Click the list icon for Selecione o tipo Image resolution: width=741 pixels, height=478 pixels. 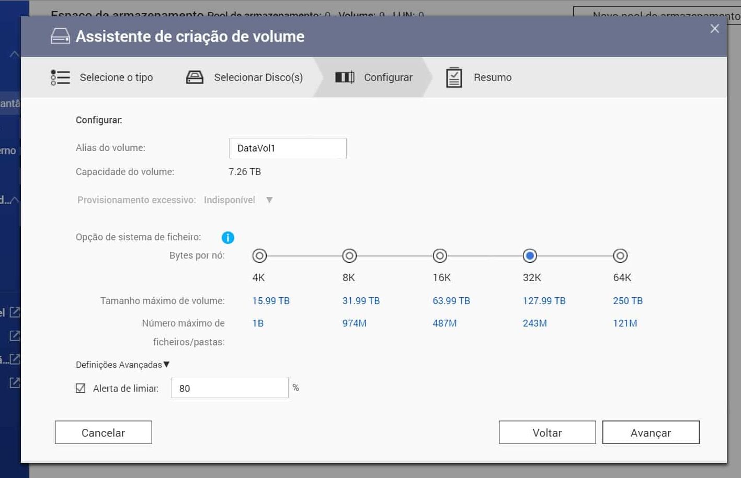pos(60,77)
